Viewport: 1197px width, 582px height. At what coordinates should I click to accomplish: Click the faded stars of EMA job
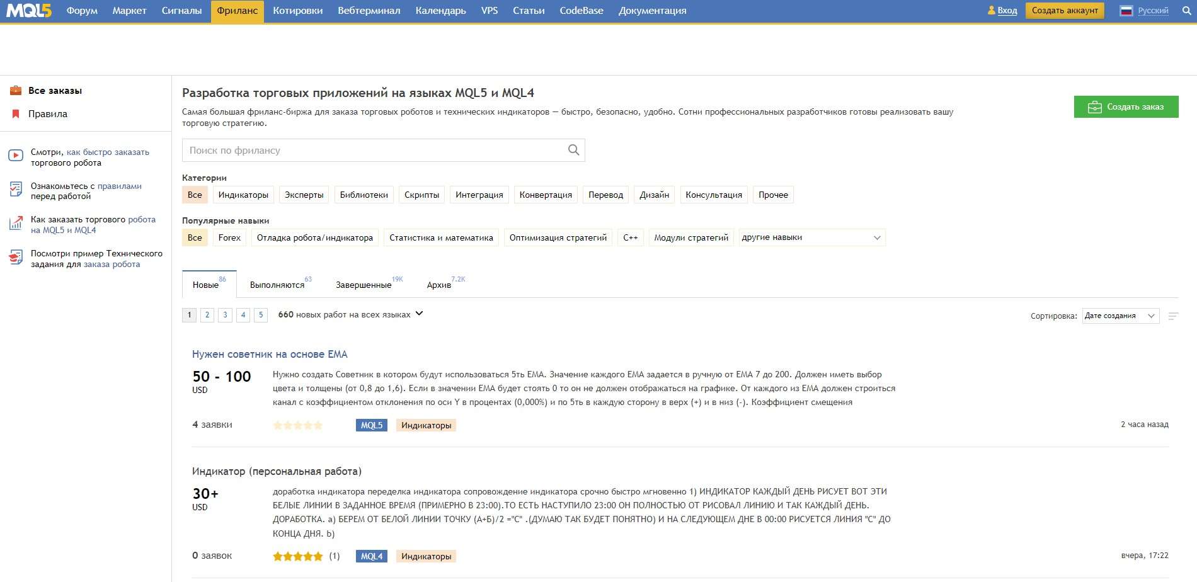297,425
